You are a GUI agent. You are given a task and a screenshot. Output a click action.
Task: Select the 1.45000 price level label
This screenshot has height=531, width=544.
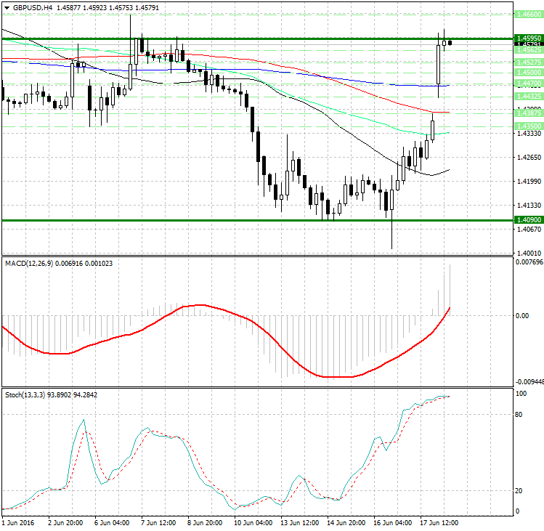click(x=529, y=72)
